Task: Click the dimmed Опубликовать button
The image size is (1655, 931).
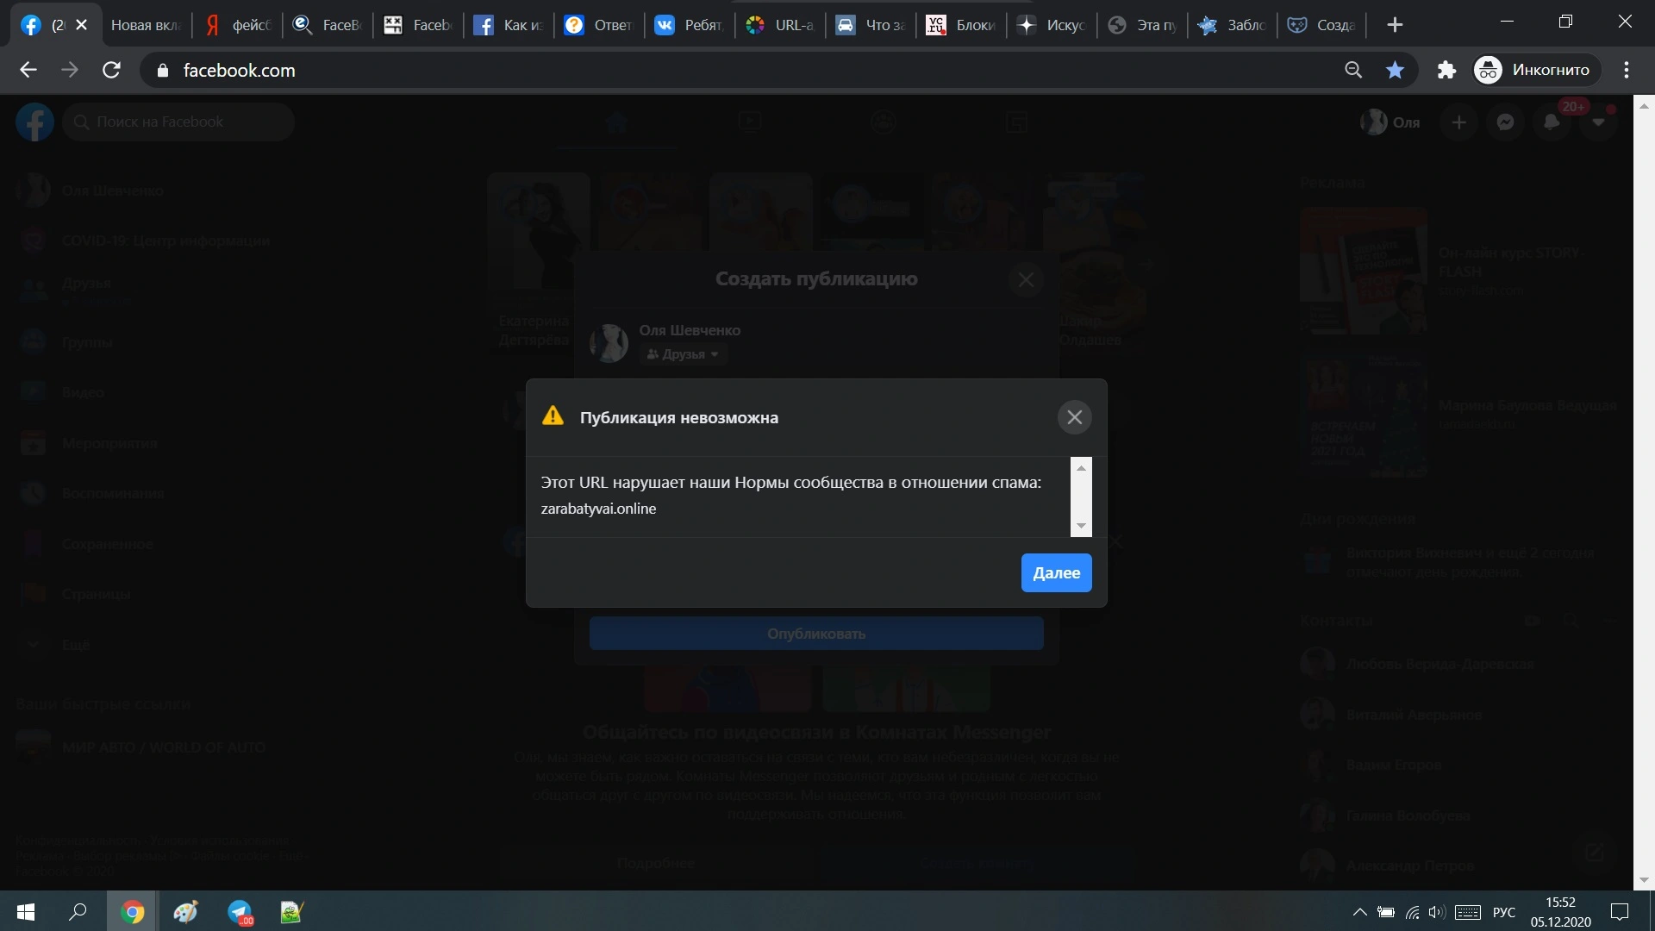Action: pos(816,634)
